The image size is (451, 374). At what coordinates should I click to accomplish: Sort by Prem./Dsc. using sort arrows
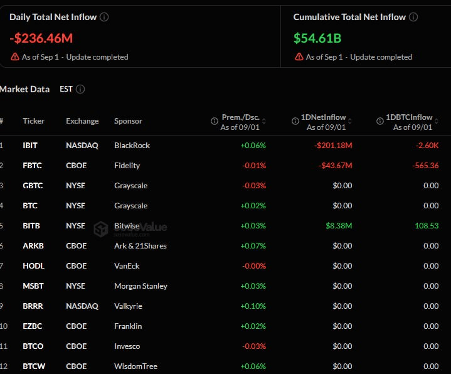point(263,121)
